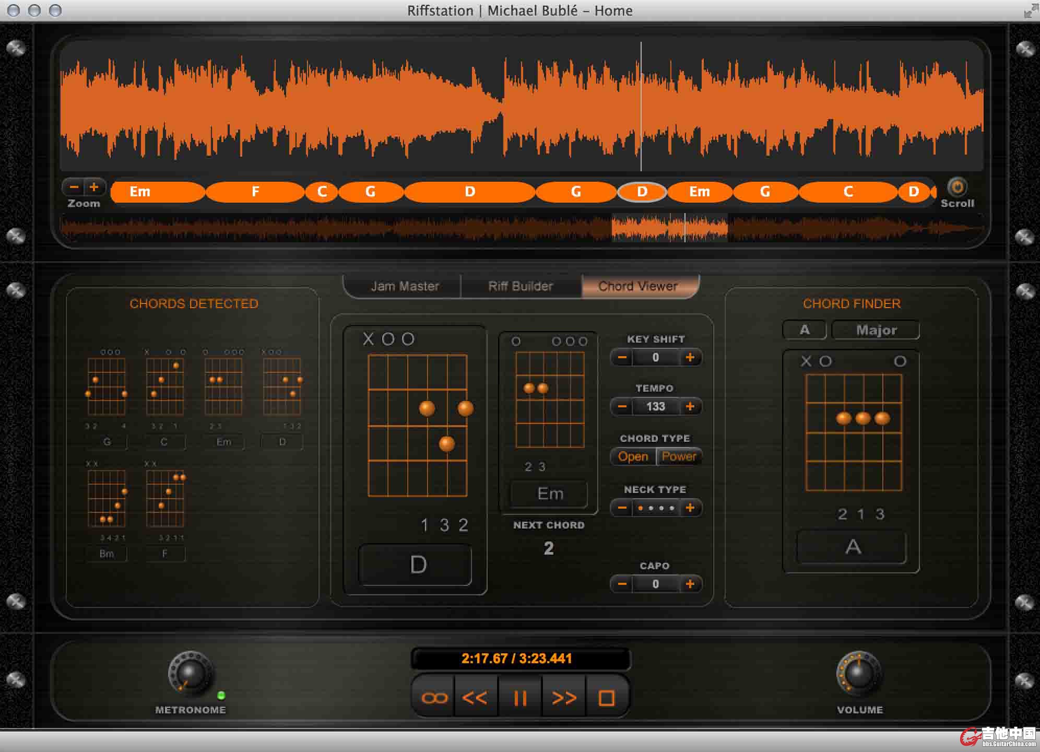Viewport: 1040px width, 752px height.
Task: Toggle the Scroll power button
Action: click(957, 187)
